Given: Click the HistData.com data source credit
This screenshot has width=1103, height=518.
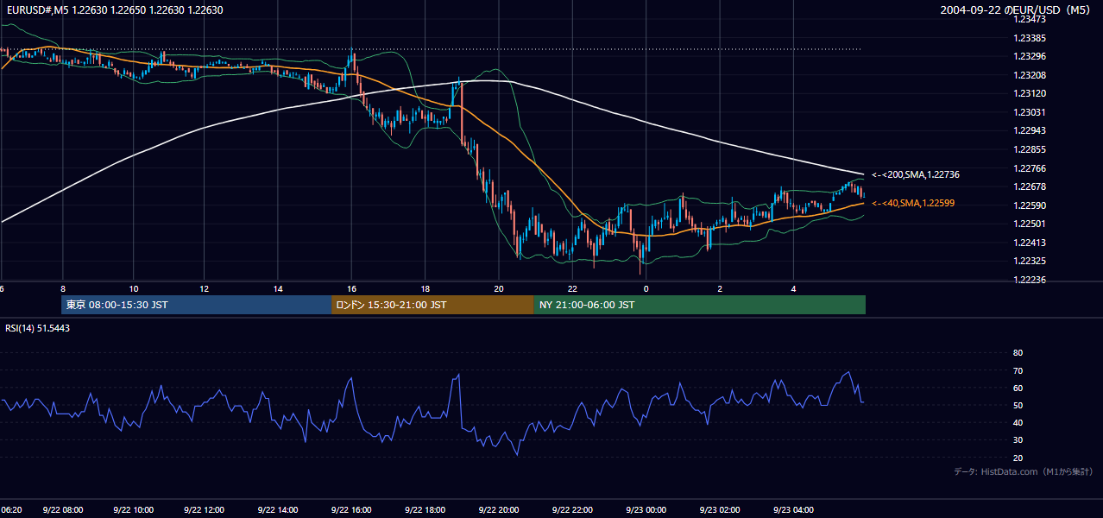Looking at the screenshot, I should pos(1023,471).
